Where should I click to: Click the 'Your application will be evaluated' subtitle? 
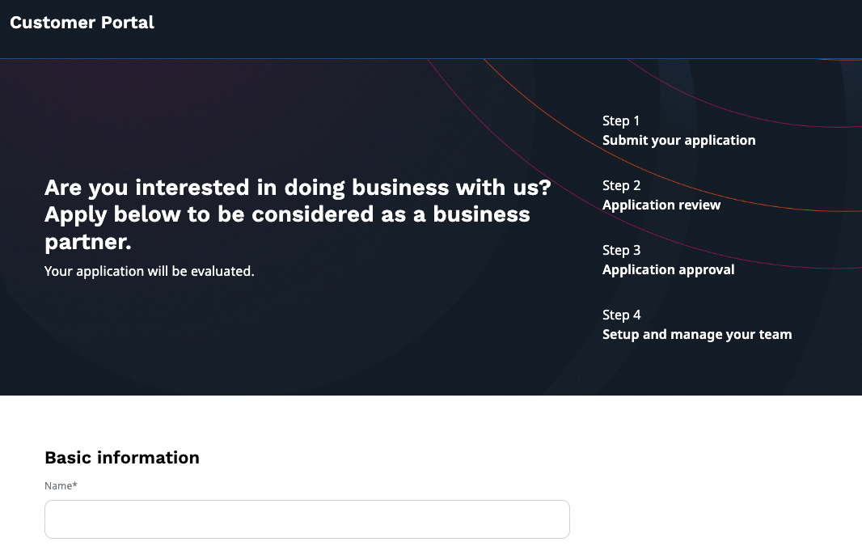pyautogui.click(x=148, y=270)
